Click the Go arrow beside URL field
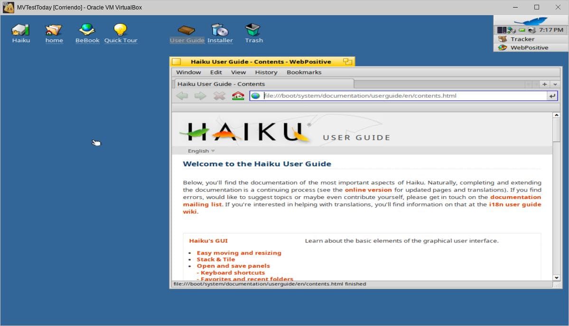The image size is (569, 326). (552, 96)
